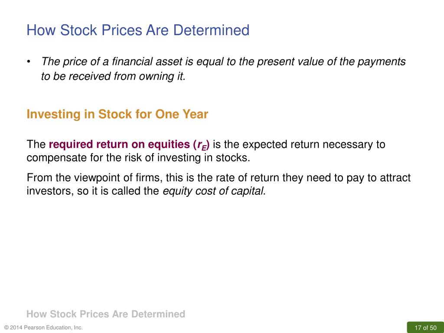Select the Investing in Stock for One Year heading
The image size is (444, 333).
point(117,114)
